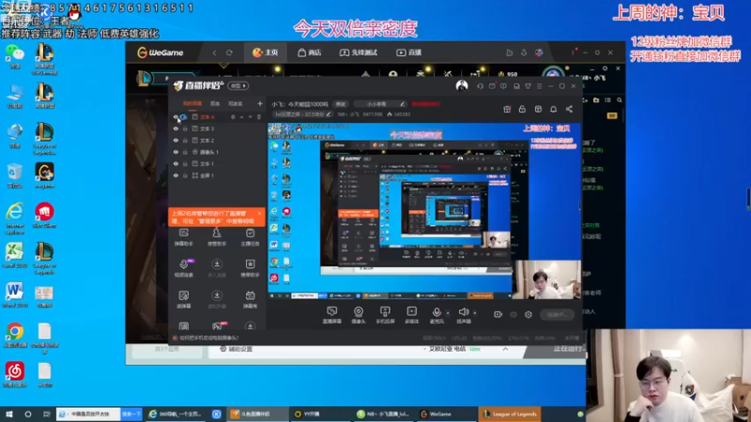This screenshot has height=422, width=751.
Task: Click the title 修改 button
Action: [340, 104]
